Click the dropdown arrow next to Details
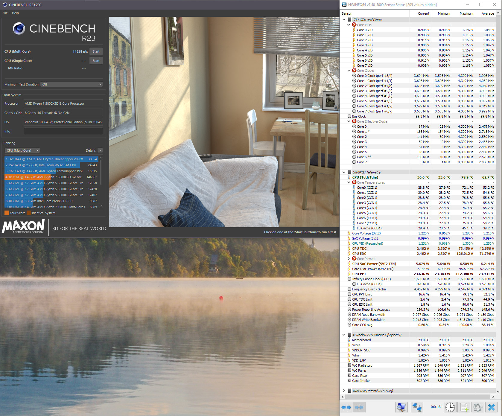The width and height of the screenshot is (502, 416). tap(100, 150)
